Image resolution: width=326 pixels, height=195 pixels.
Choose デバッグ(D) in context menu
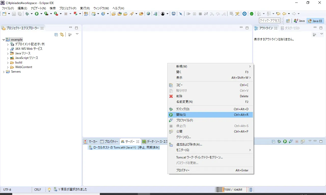tap(210, 109)
